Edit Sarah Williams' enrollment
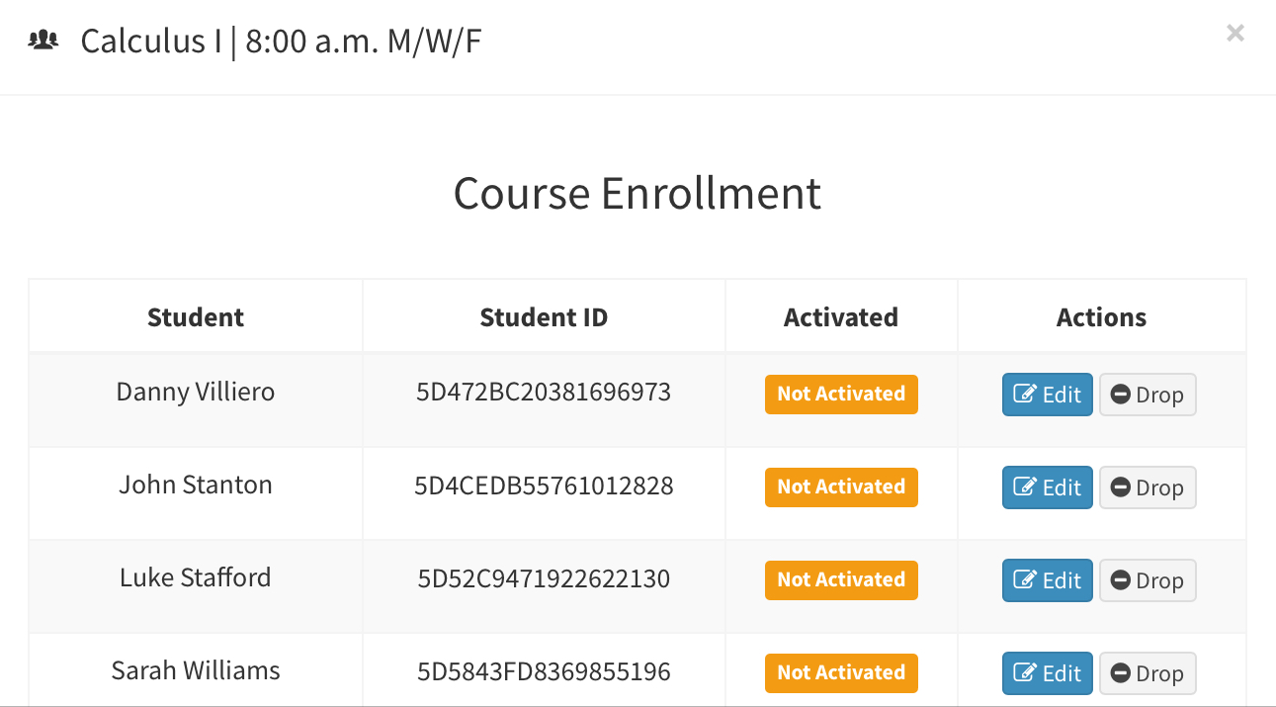Image resolution: width=1276 pixels, height=707 pixels. [1047, 673]
